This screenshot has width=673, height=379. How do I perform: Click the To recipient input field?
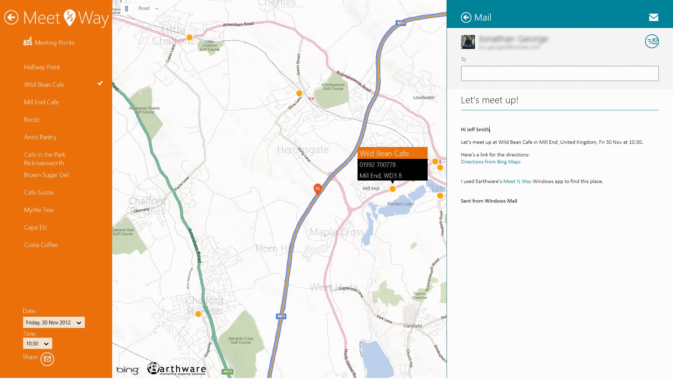point(559,73)
